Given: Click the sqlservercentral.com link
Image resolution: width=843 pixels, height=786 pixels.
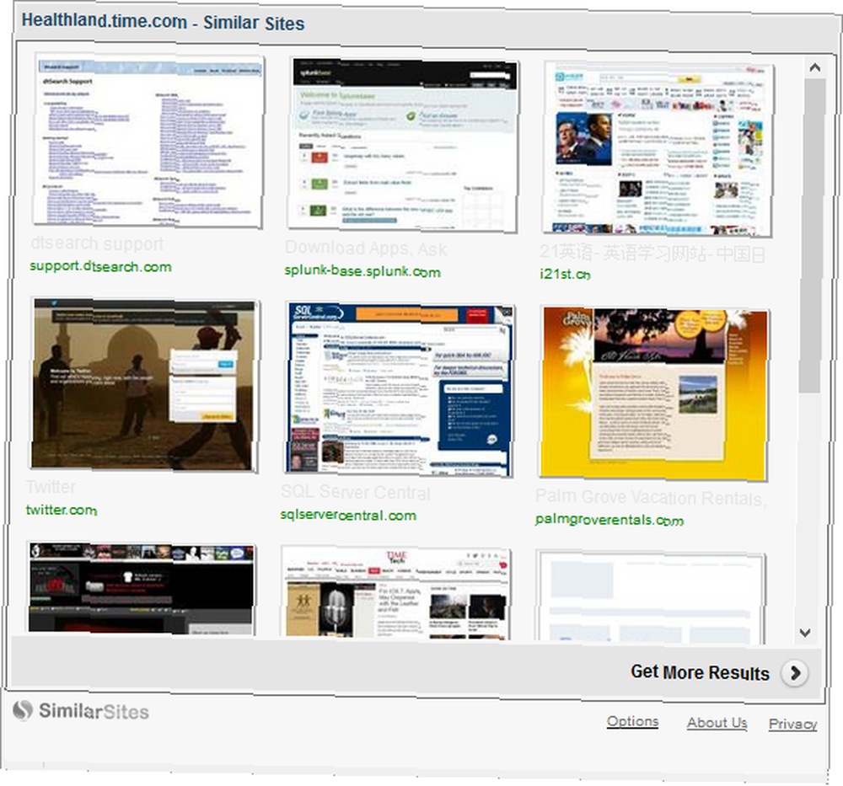Looking at the screenshot, I should pyautogui.click(x=348, y=516).
